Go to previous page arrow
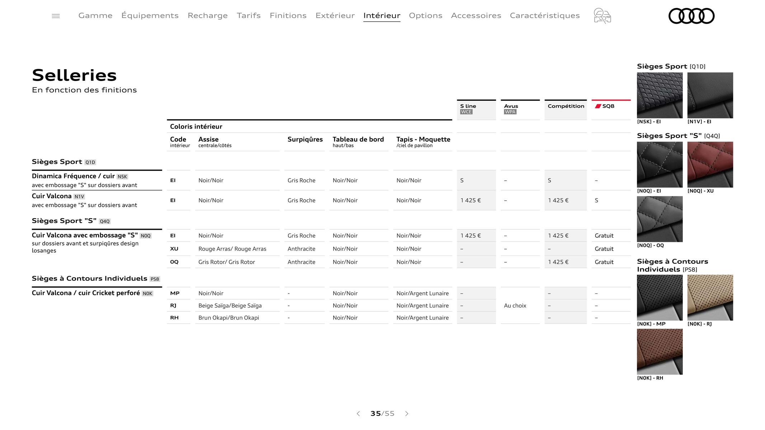This screenshot has height=430, width=765. click(358, 414)
